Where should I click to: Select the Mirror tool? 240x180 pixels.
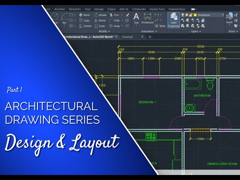coord(100,20)
